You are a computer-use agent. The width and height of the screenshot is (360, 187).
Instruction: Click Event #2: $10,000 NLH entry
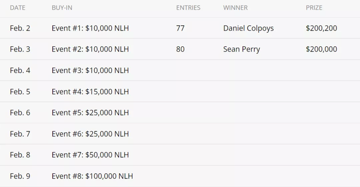click(90, 49)
